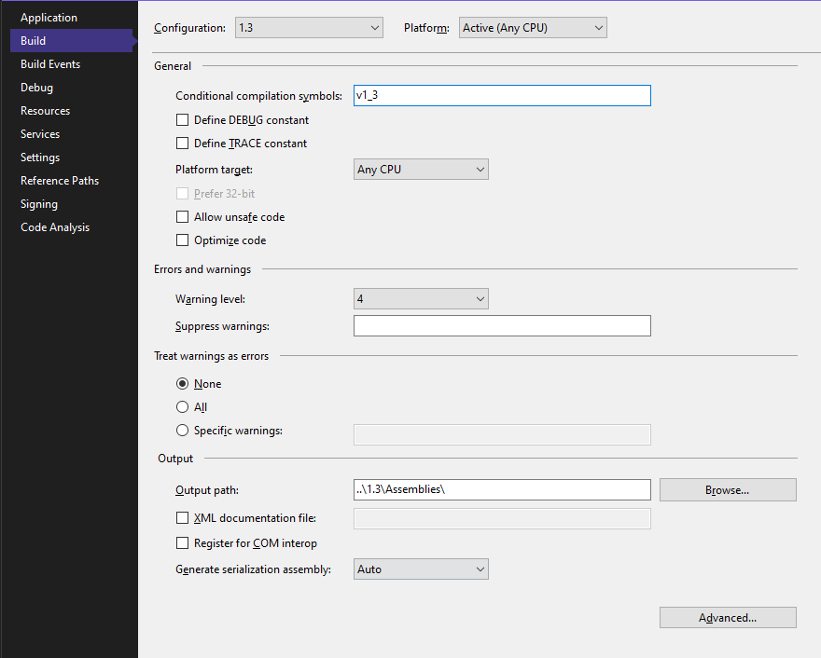Enable the Define DEBUG constant checkbox

click(x=182, y=119)
